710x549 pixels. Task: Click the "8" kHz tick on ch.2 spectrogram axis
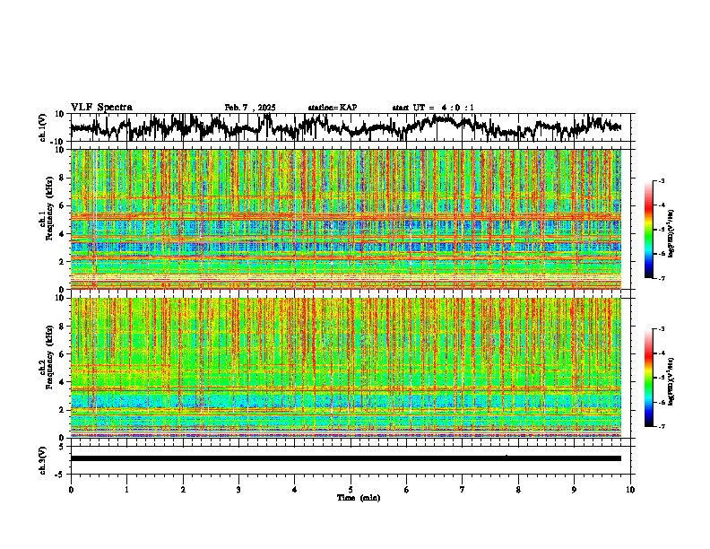63,327
